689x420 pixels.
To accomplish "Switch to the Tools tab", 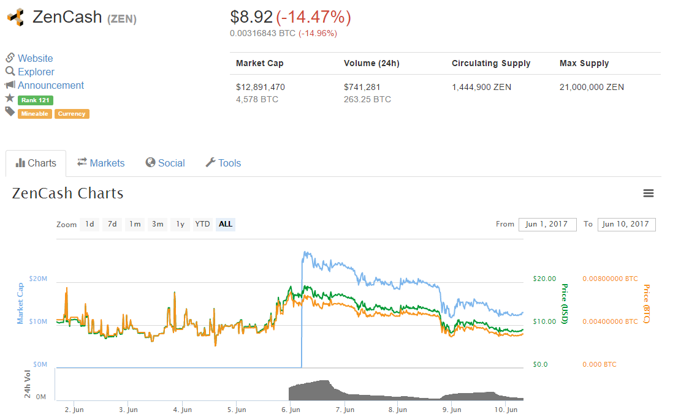I will [223, 163].
